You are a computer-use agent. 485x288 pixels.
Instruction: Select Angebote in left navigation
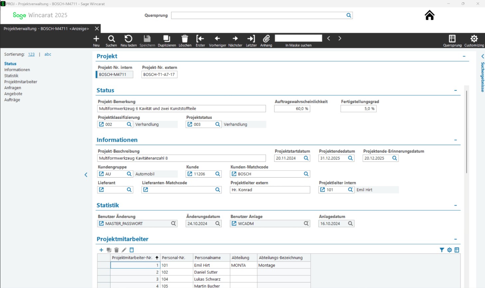coord(13,94)
